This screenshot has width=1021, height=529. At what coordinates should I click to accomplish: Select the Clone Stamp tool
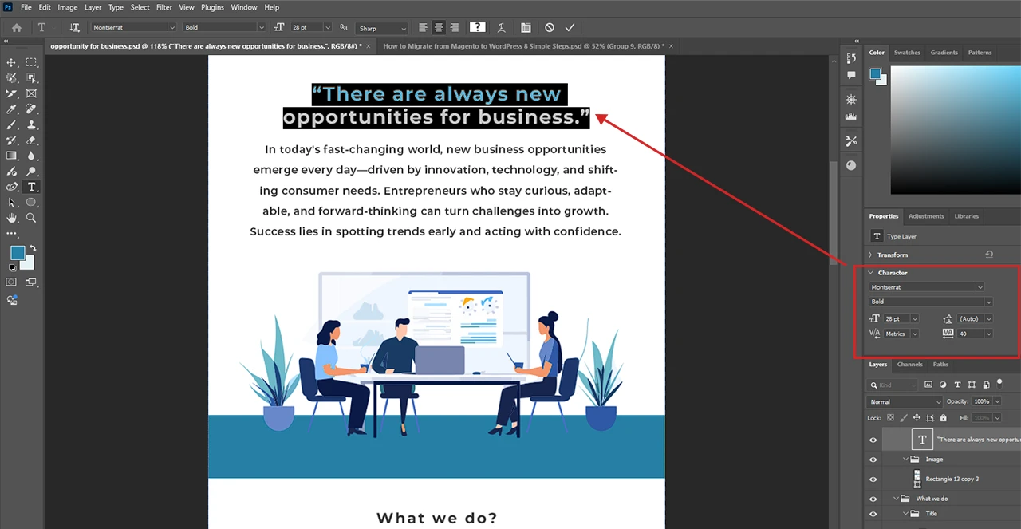[31, 124]
